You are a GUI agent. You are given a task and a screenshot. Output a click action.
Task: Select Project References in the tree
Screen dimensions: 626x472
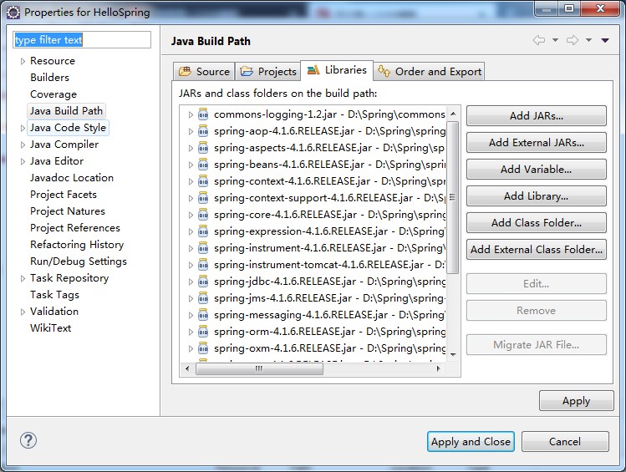tap(75, 228)
